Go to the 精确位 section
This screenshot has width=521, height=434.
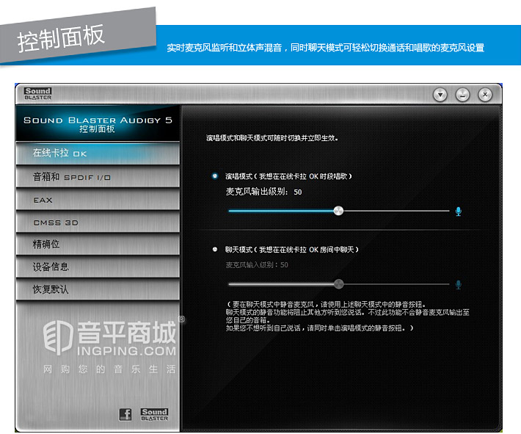pos(98,245)
